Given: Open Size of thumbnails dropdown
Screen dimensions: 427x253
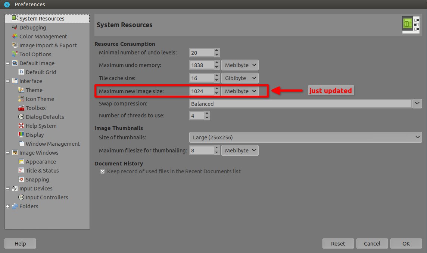Looking at the screenshot, I should tap(306, 137).
